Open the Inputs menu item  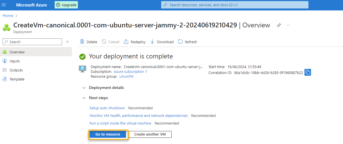pyautogui.click(x=15, y=61)
